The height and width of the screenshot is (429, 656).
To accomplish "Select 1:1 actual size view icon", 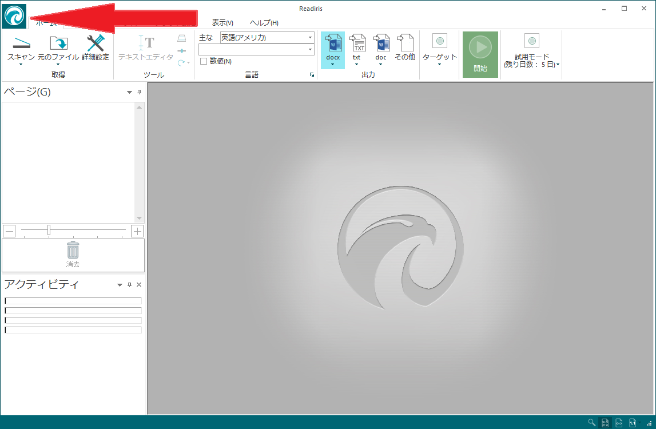I will [632, 423].
